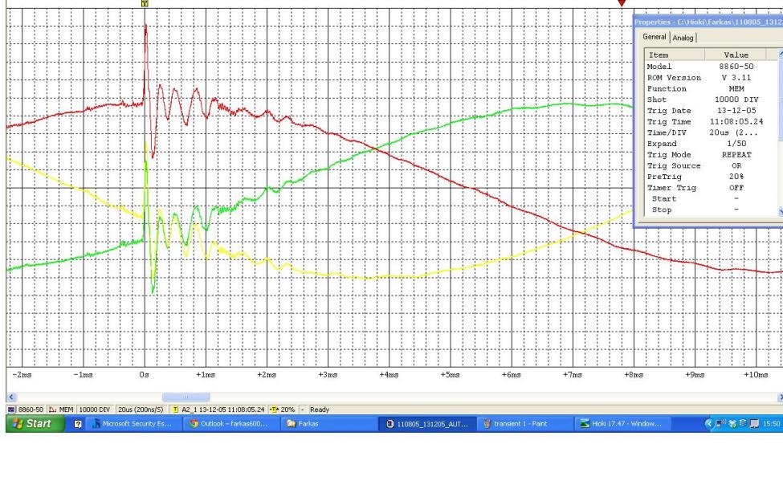Click the +4ms time axis label

pyautogui.click(x=389, y=374)
